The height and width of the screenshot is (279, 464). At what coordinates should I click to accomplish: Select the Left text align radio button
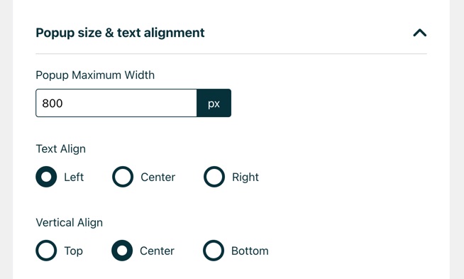[46, 177]
